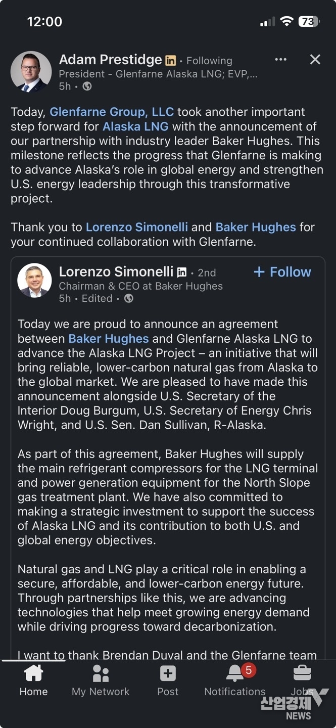336x728 pixels.
Task: Tap the Adam Prestidge name heading
Action: [110, 60]
